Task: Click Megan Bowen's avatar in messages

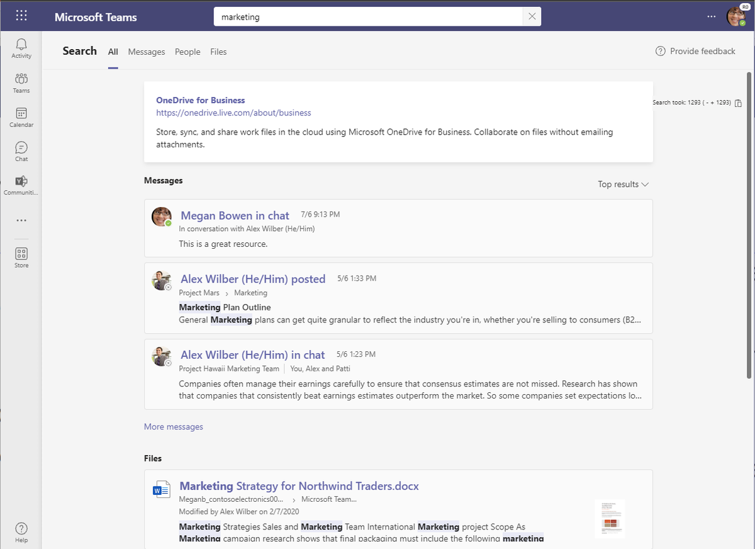Action: point(162,217)
